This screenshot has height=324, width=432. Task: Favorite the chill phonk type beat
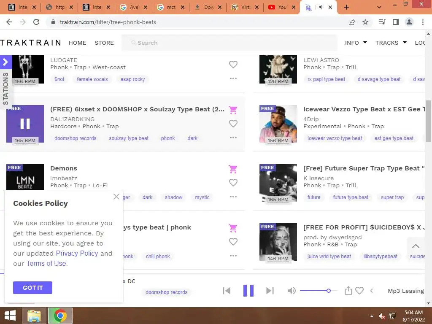[x=233, y=242]
